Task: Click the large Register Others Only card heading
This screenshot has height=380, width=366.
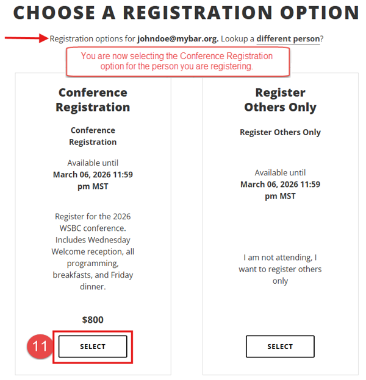Action: 280,100
